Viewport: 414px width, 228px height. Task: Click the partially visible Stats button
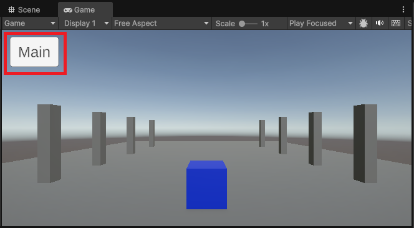tap(410, 24)
